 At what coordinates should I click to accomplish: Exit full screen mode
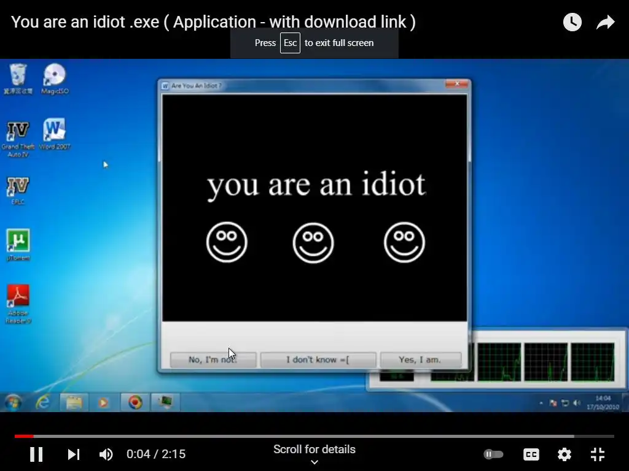(x=598, y=454)
